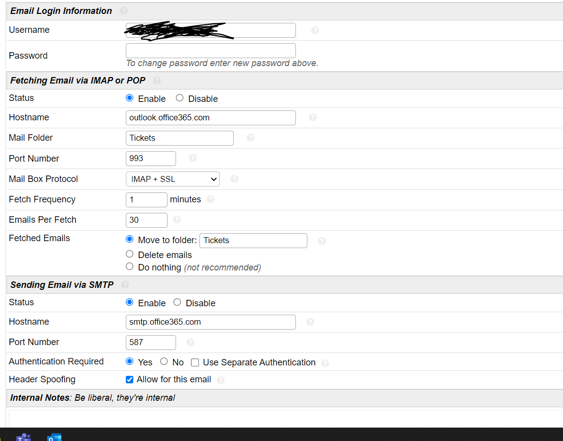Select Do nothing for fetched emails
This screenshot has height=441, width=563.
[130, 267]
